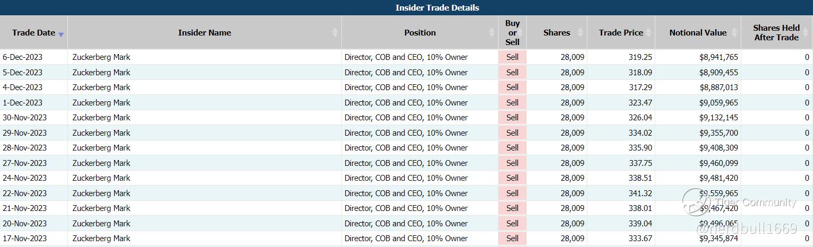Click the Notional Value sort arrows icon

click(x=735, y=33)
